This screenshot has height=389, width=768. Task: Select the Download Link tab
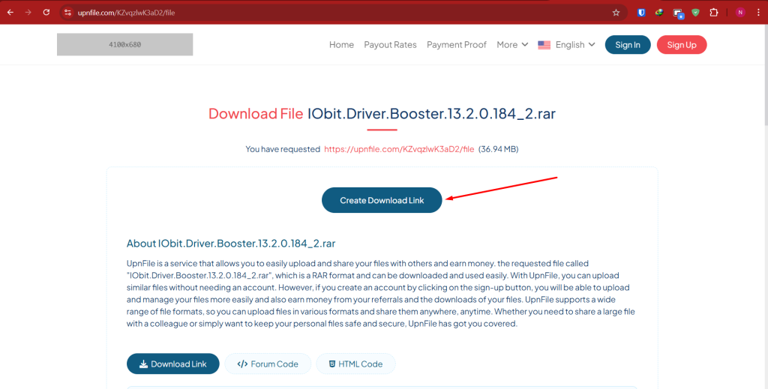[x=173, y=364]
